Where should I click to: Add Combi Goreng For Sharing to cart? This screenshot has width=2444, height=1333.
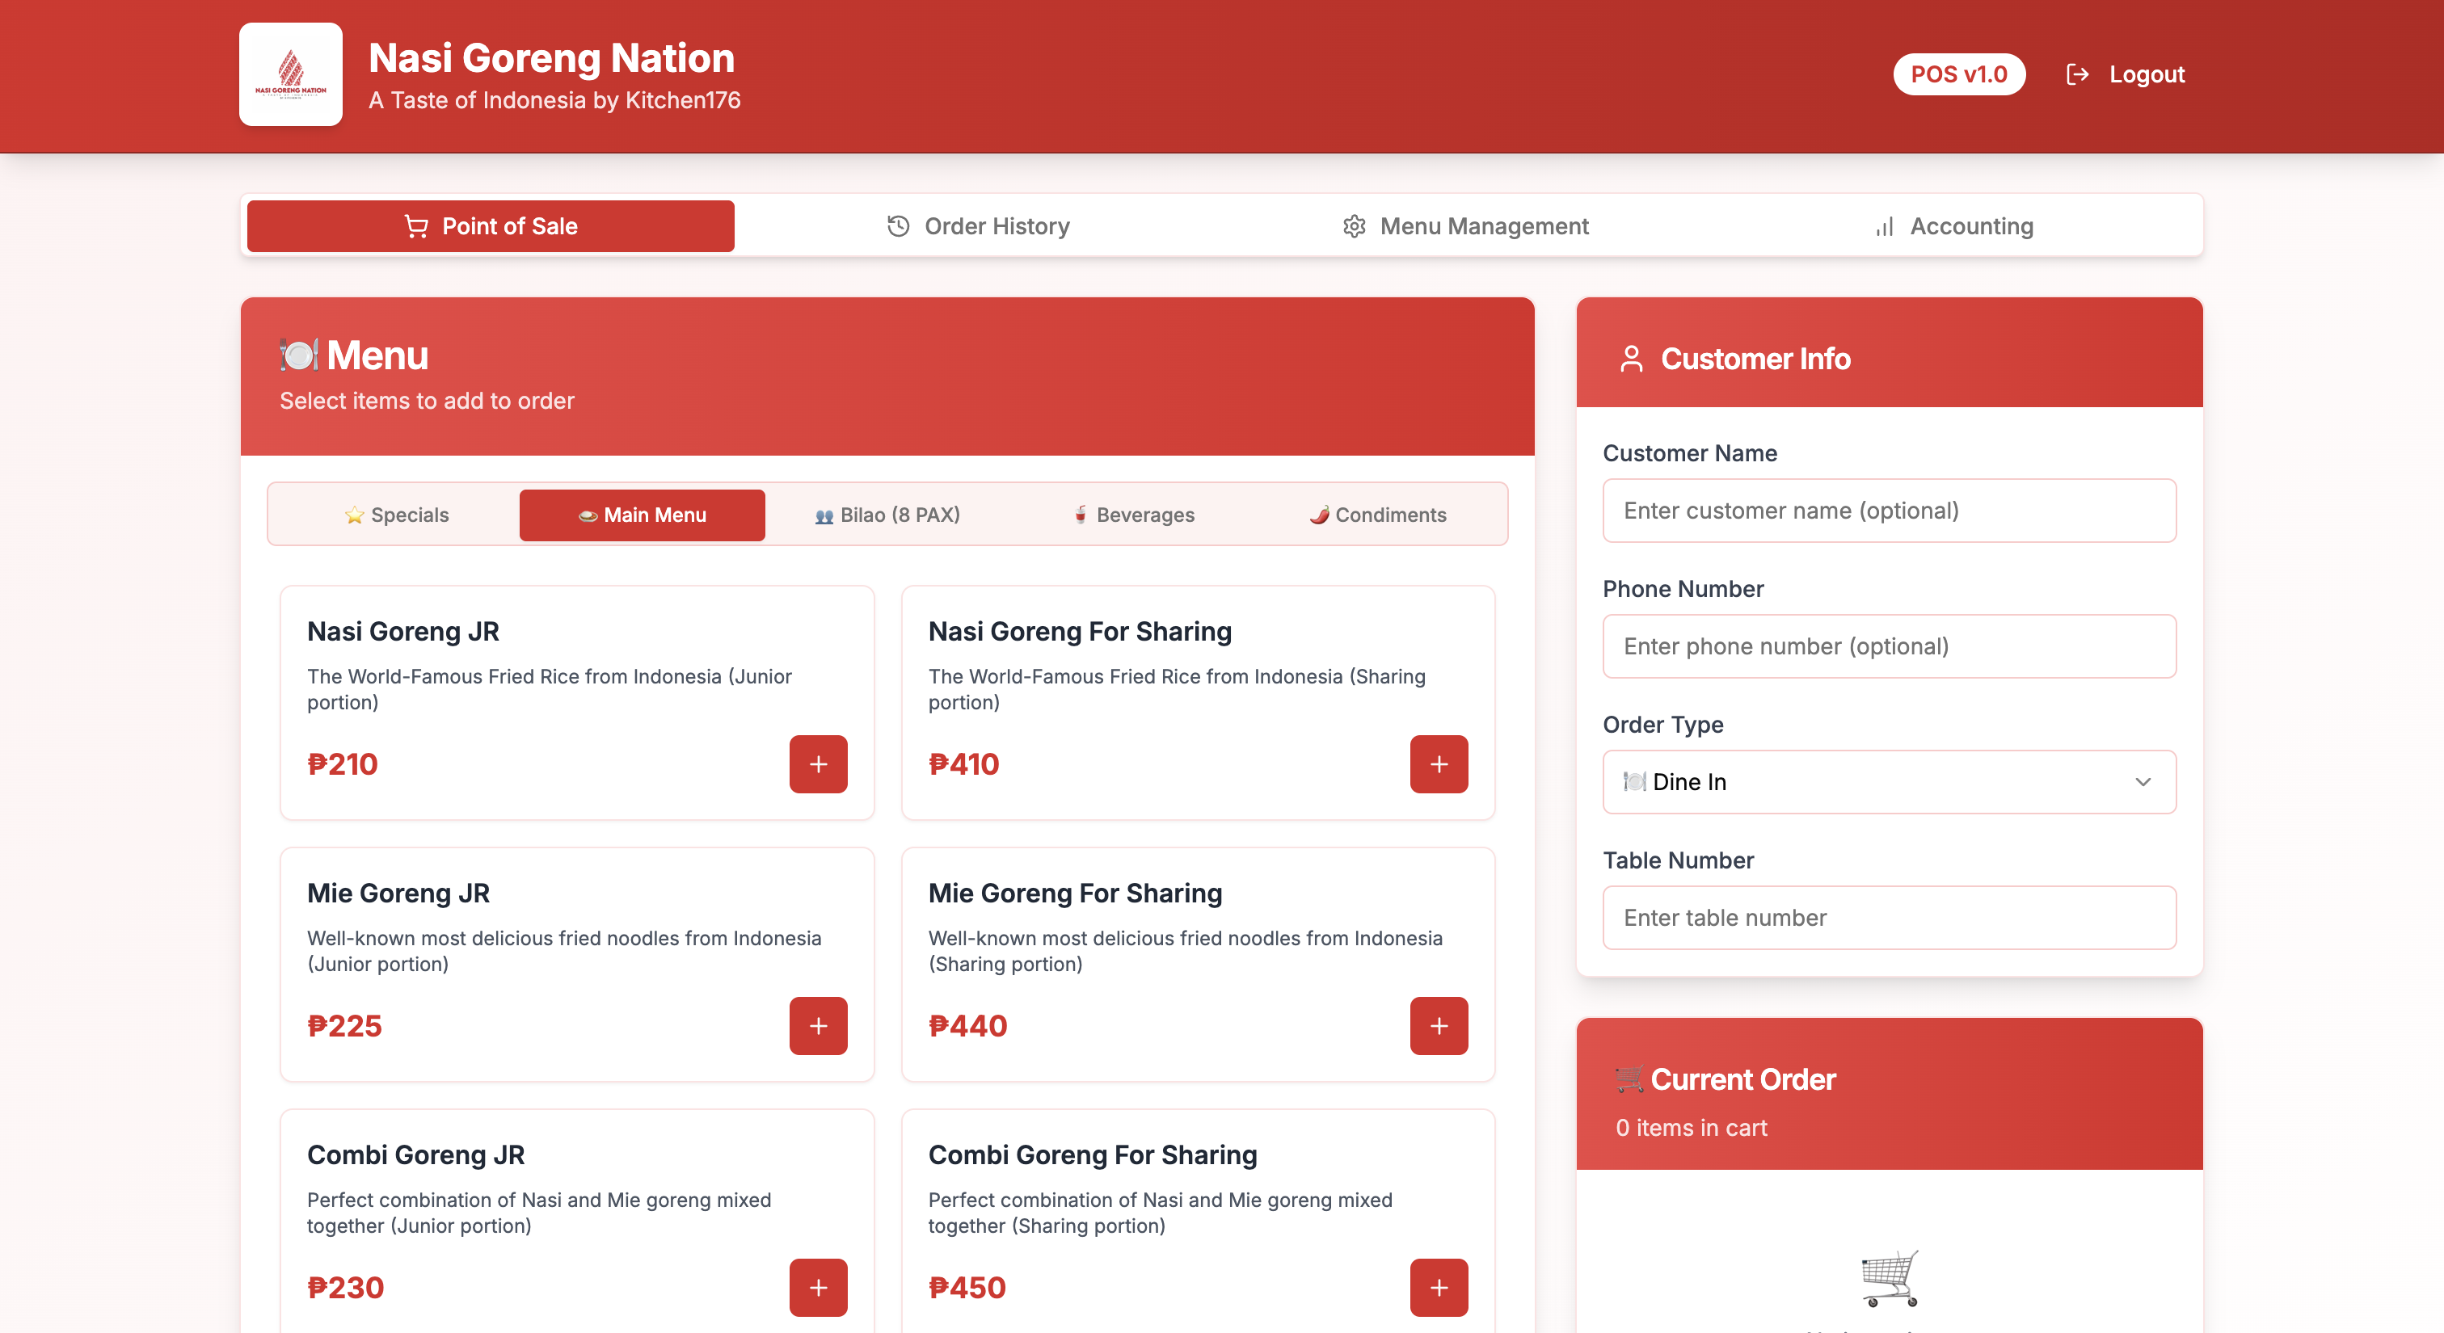[1439, 1286]
